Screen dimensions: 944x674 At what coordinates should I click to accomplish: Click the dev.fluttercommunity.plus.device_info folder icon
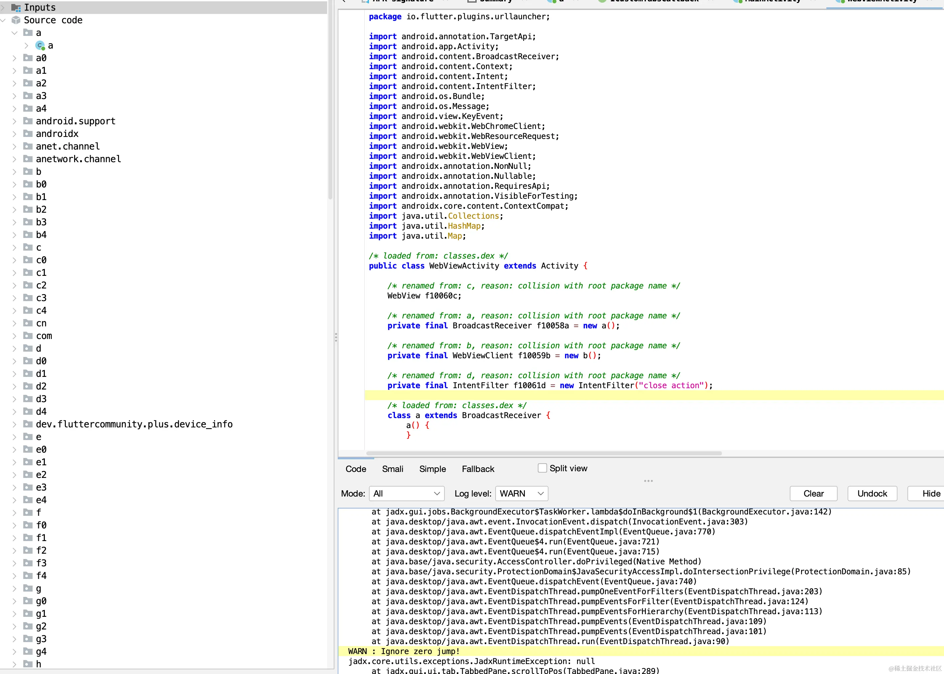[x=28, y=424]
